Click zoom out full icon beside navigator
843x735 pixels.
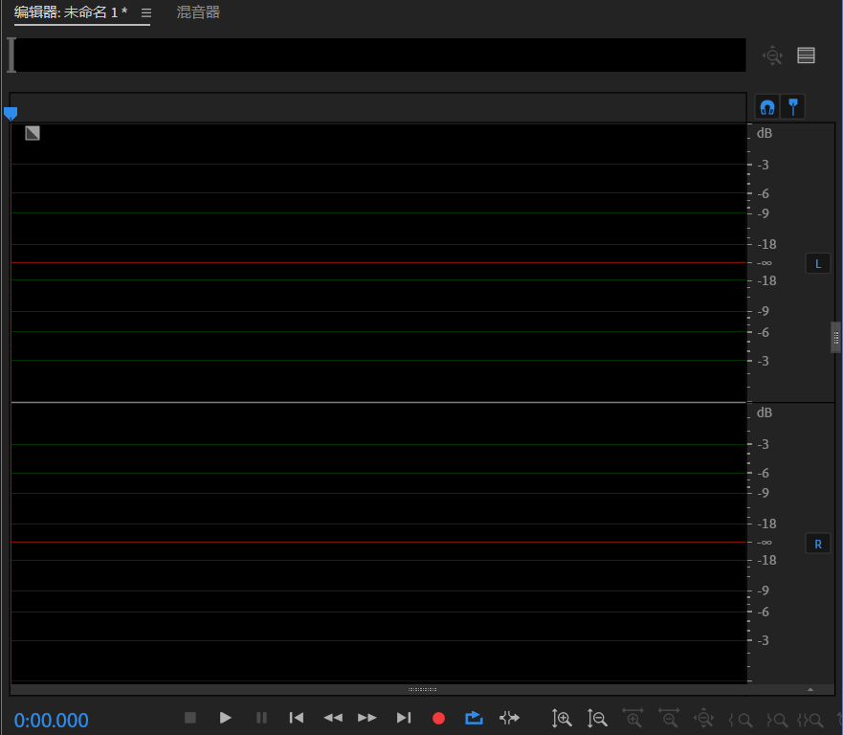tap(772, 56)
